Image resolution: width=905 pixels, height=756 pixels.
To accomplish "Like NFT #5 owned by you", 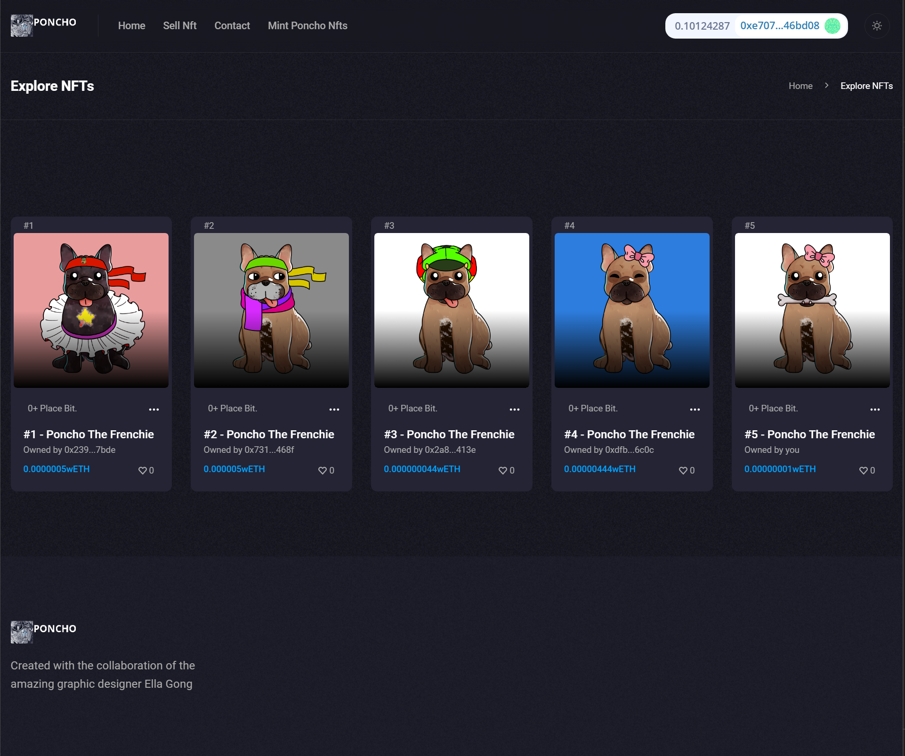I will pyautogui.click(x=863, y=470).
